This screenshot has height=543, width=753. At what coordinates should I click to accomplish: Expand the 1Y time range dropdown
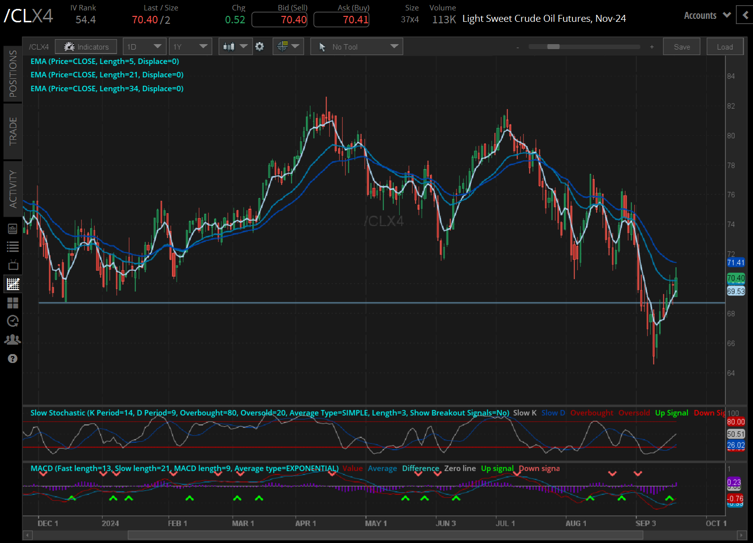(190, 47)
